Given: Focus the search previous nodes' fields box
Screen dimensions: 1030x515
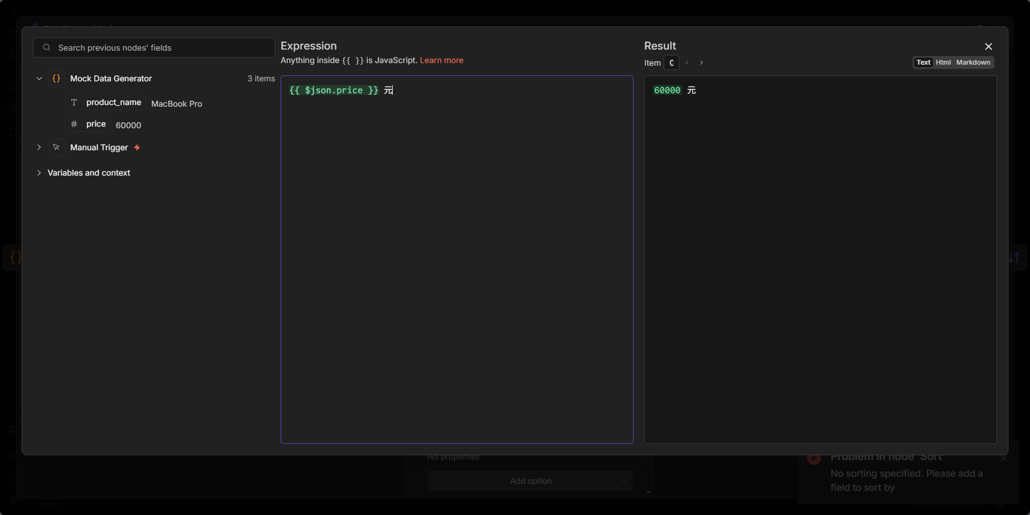Looking at the screenshot, I should 162,48.
